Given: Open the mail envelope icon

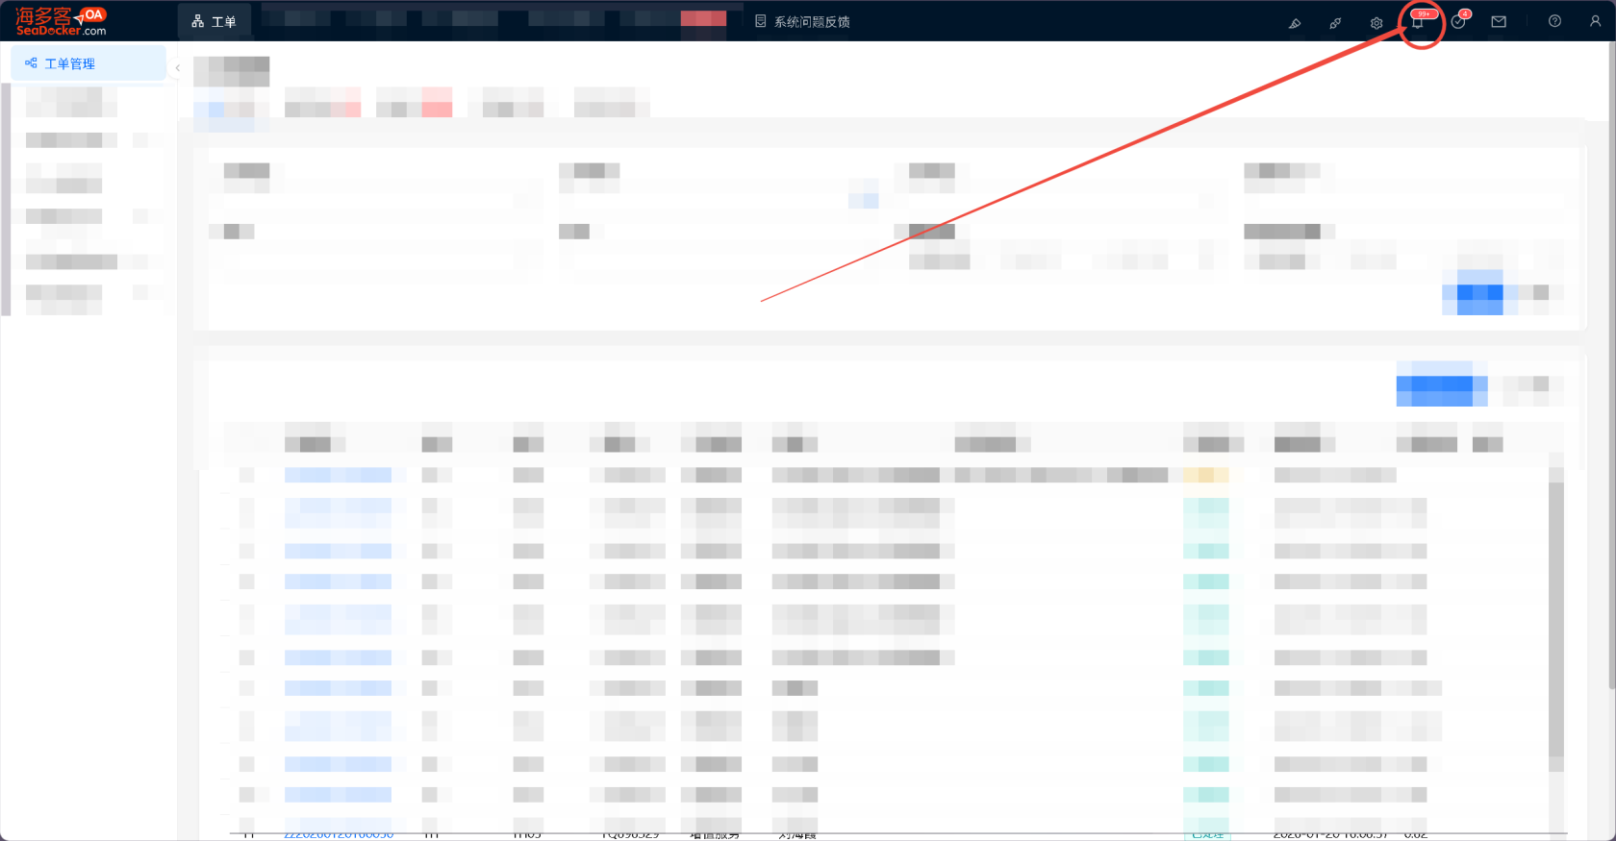Looking at the screenshot, I should tap(1499, 22).
